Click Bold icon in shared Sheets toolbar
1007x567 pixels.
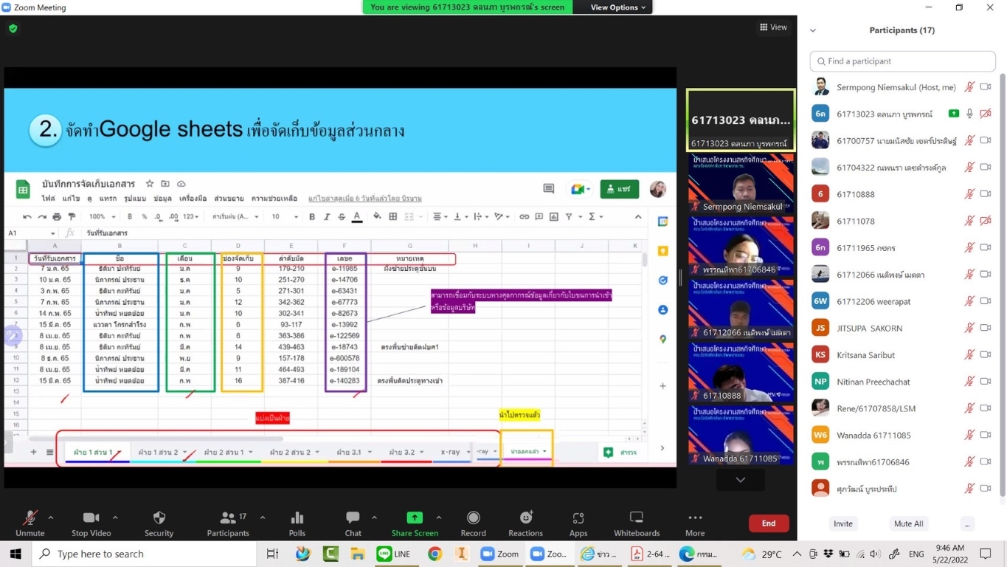(312, 217)
